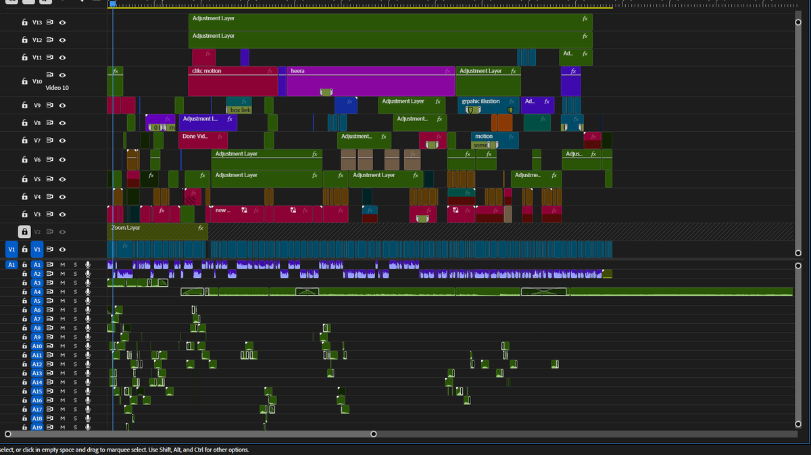
Task: Toggle A1 source patching button
Action: click(11, 264)
